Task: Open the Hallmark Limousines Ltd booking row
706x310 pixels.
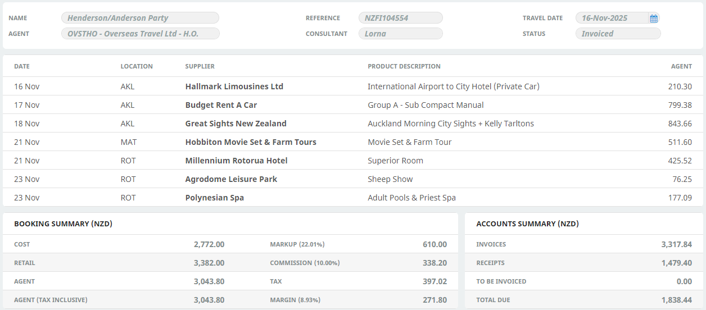Action: click(x=234, y=86)
